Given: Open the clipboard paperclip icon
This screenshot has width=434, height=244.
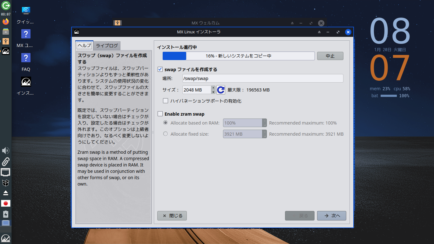Looking at the screenshot, I should click(x=6, y=162).
